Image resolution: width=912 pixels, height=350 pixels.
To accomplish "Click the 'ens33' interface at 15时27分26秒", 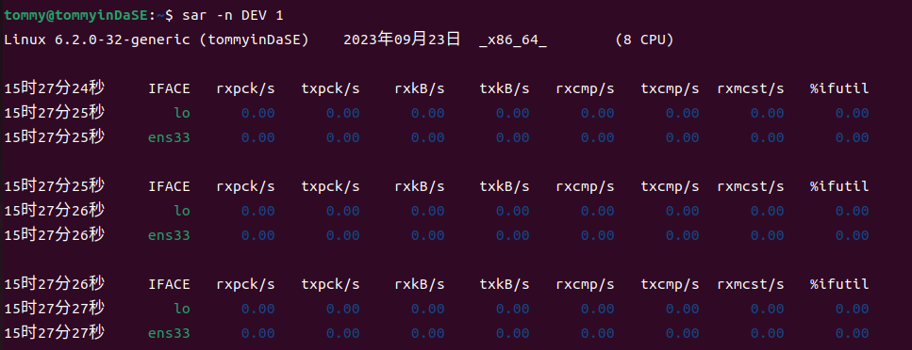I will (169, 235).
